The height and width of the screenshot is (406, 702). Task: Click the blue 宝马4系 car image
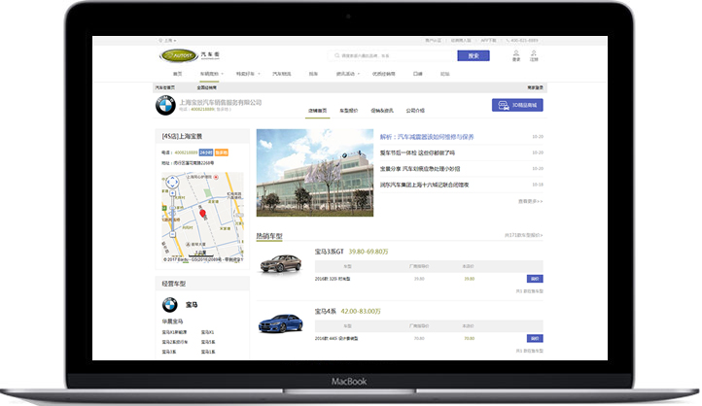(x=281, y=323)
